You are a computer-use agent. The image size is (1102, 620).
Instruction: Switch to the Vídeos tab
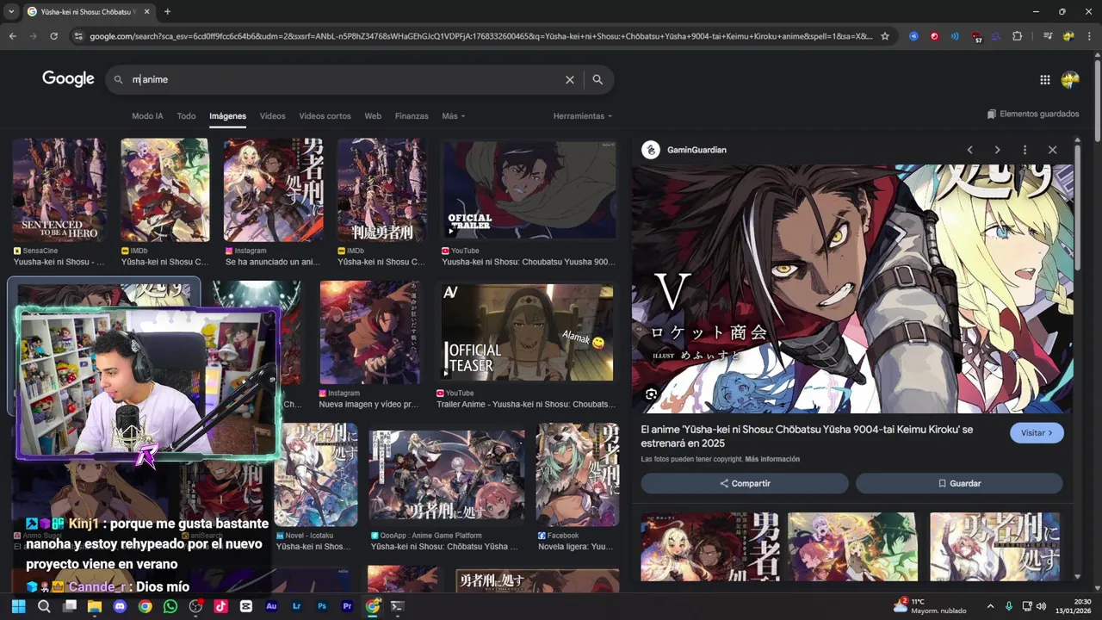click(272, 116)
